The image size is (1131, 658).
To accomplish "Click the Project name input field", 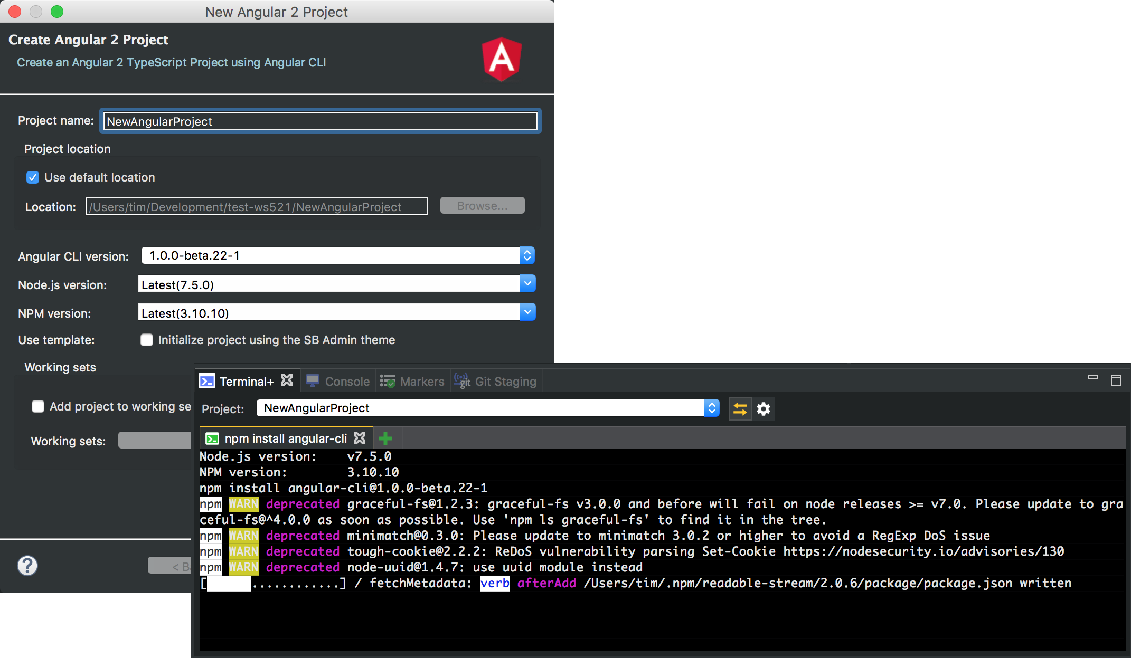I will click(x=320, y=121).
